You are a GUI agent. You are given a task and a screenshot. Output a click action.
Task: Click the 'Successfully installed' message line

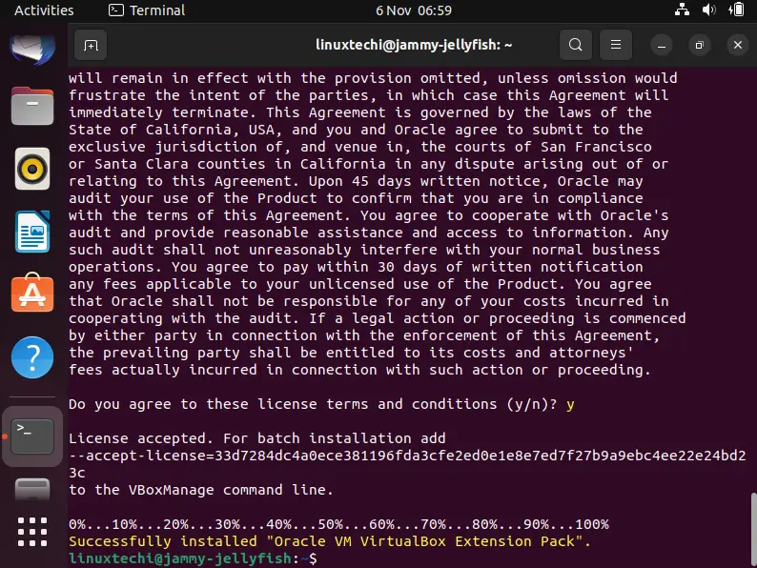329,541
